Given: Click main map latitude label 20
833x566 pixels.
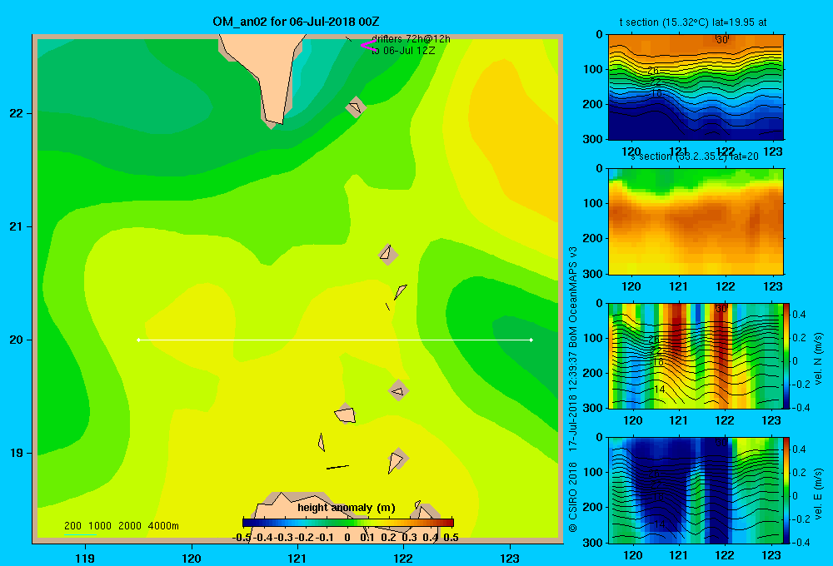Looking at the screenshot, I should pyautogui.click(x=17, y=340).
